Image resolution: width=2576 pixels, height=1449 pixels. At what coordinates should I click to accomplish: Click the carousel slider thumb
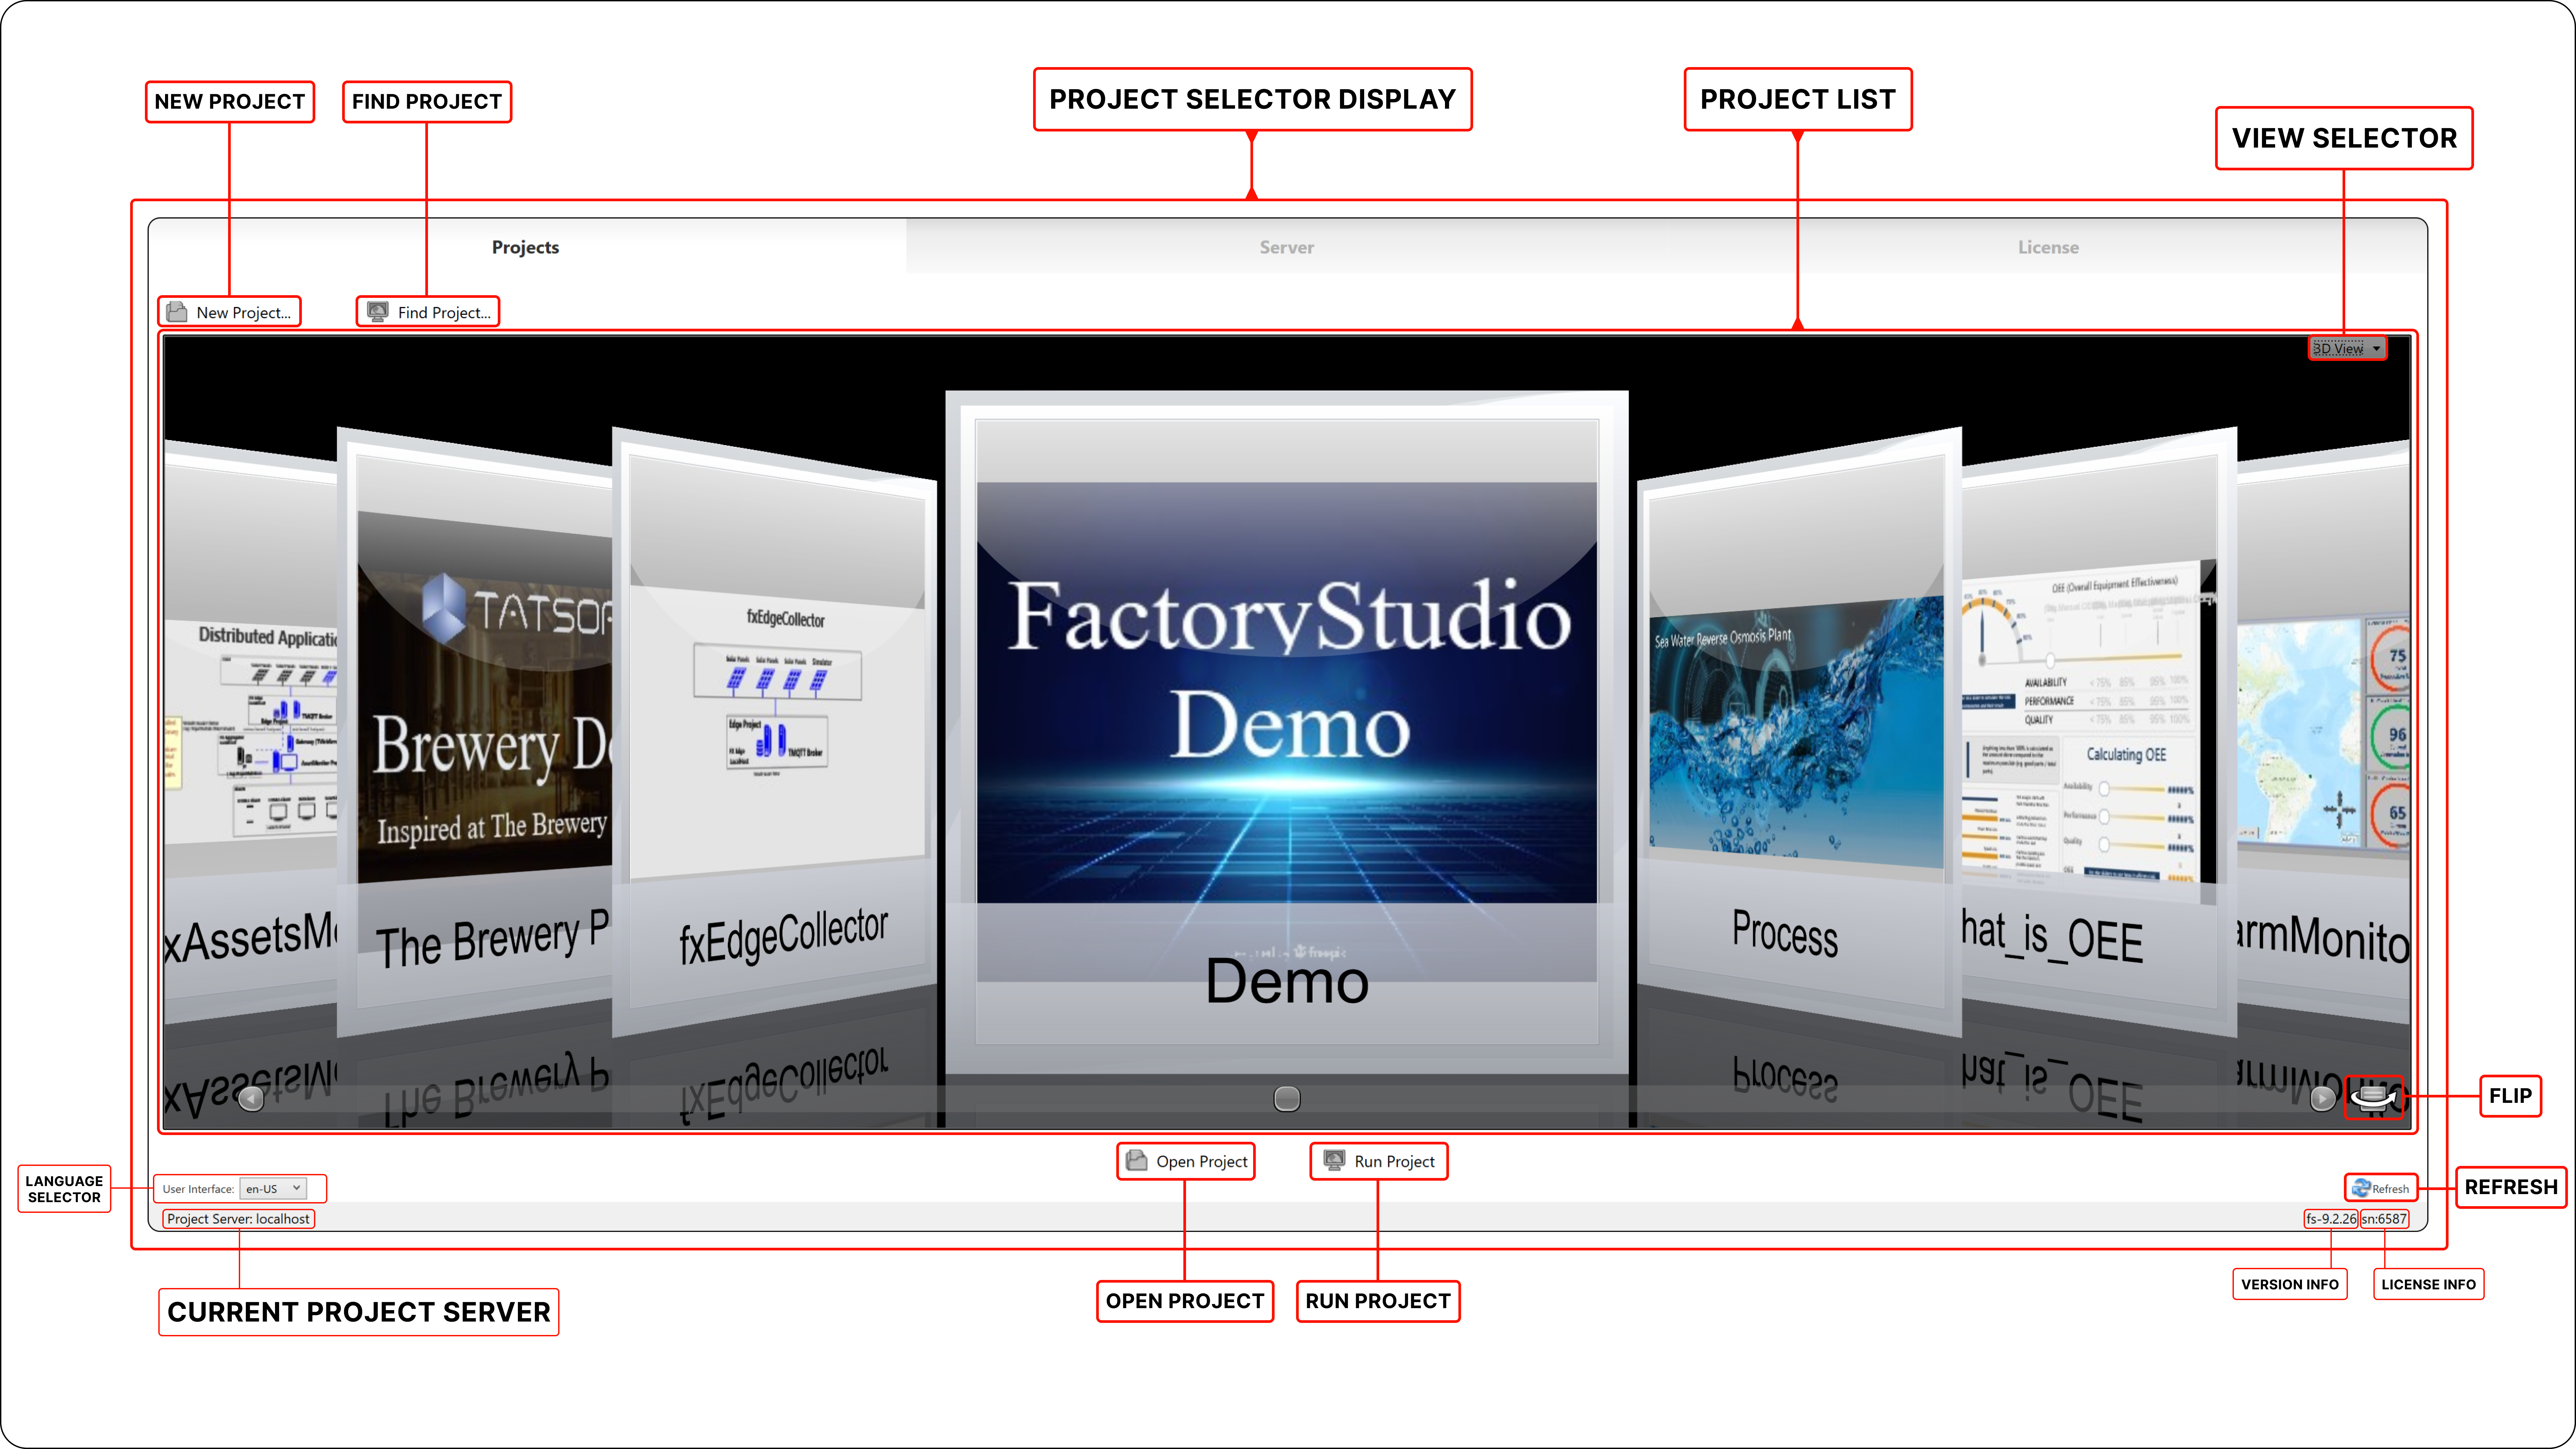click(x=1287, y=1099)
